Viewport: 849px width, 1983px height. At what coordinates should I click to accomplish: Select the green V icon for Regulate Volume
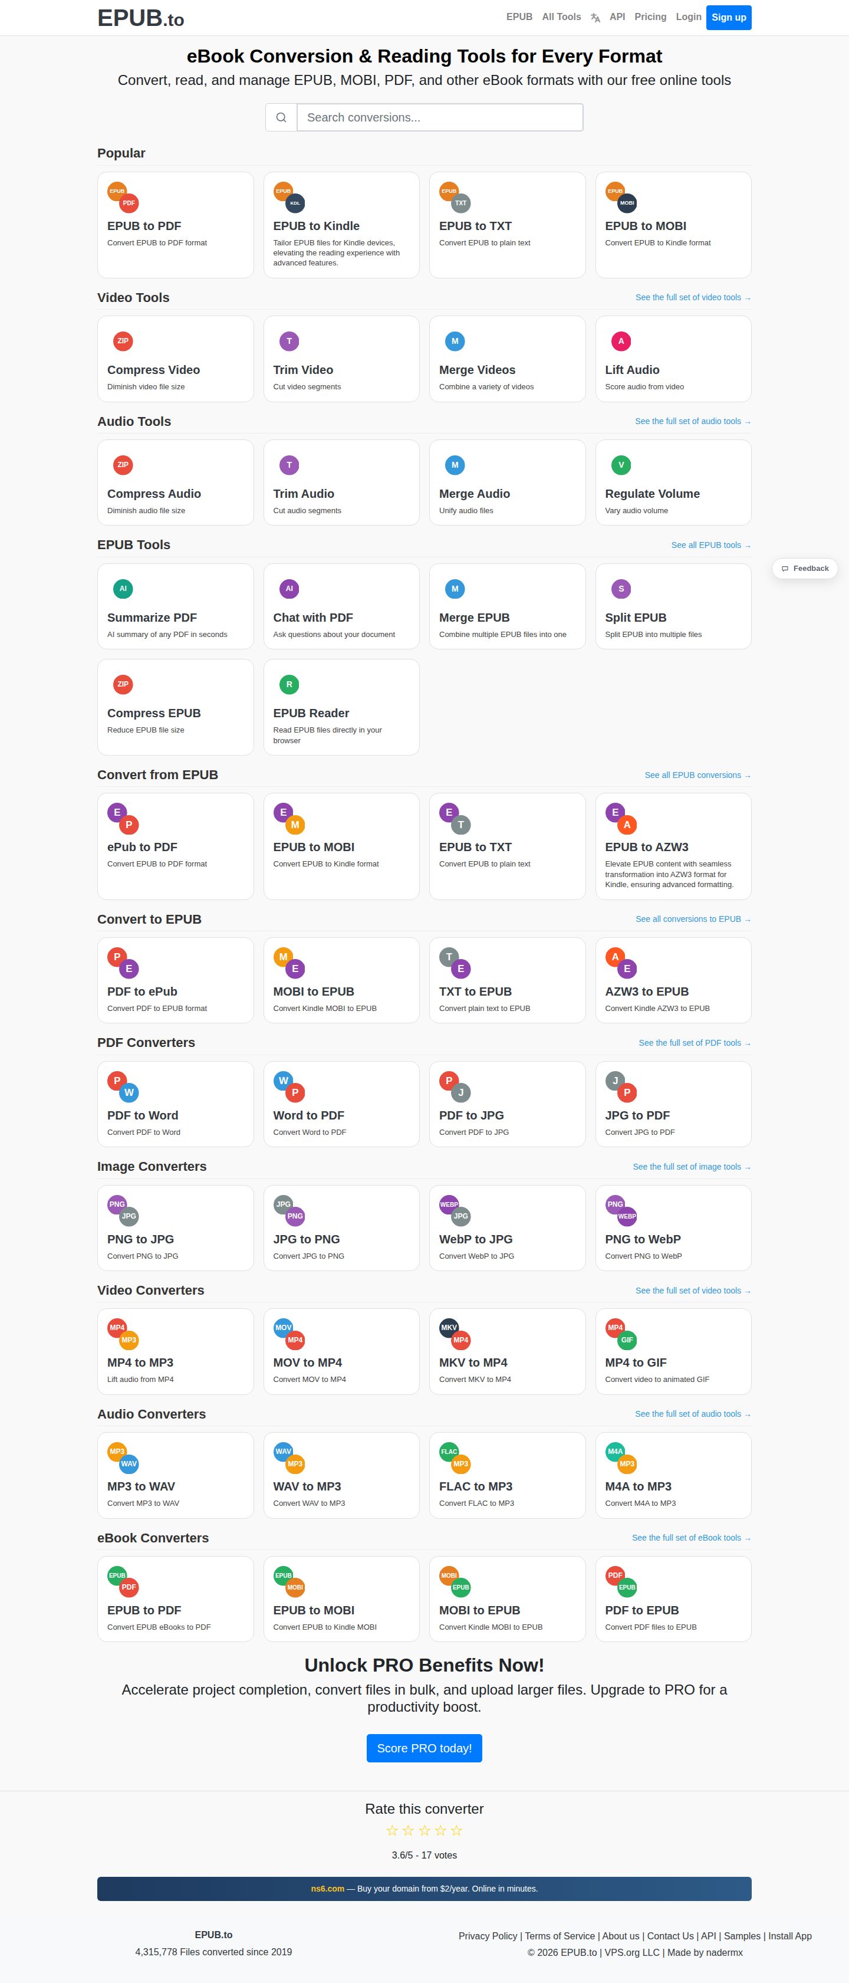click(x=621, y=465)
